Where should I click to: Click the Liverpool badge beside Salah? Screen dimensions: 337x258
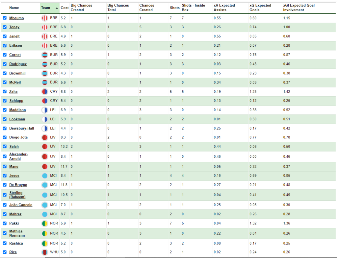coord(45,147)
